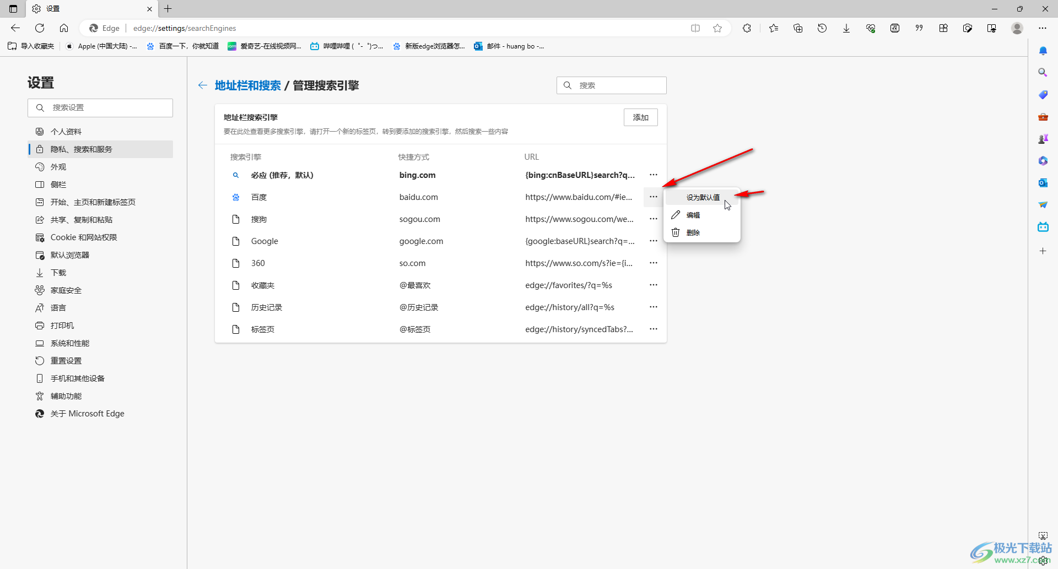Click the 添加 button
The image size is (1058, 569).
[640, 117]
